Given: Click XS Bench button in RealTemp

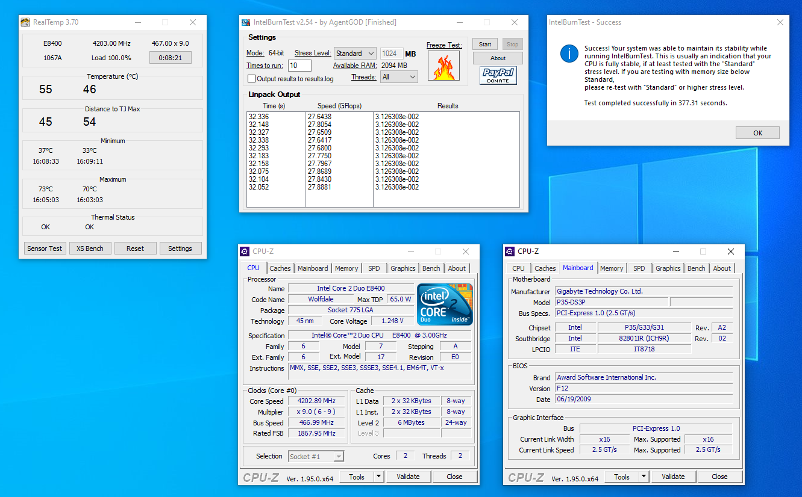Looking at the screenshot, I should (90, 248).
